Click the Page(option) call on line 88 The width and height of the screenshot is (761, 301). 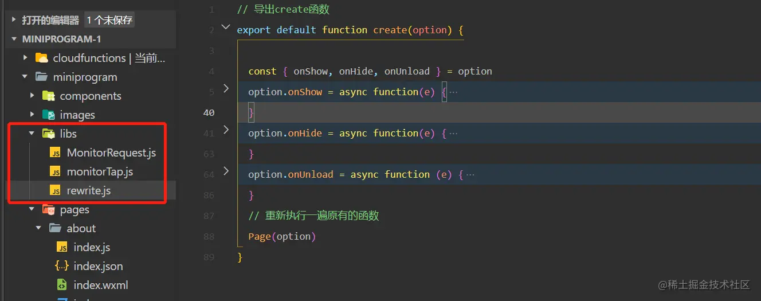282,236
